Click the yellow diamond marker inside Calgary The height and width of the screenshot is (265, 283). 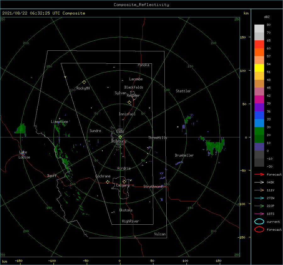coord(124,181)
